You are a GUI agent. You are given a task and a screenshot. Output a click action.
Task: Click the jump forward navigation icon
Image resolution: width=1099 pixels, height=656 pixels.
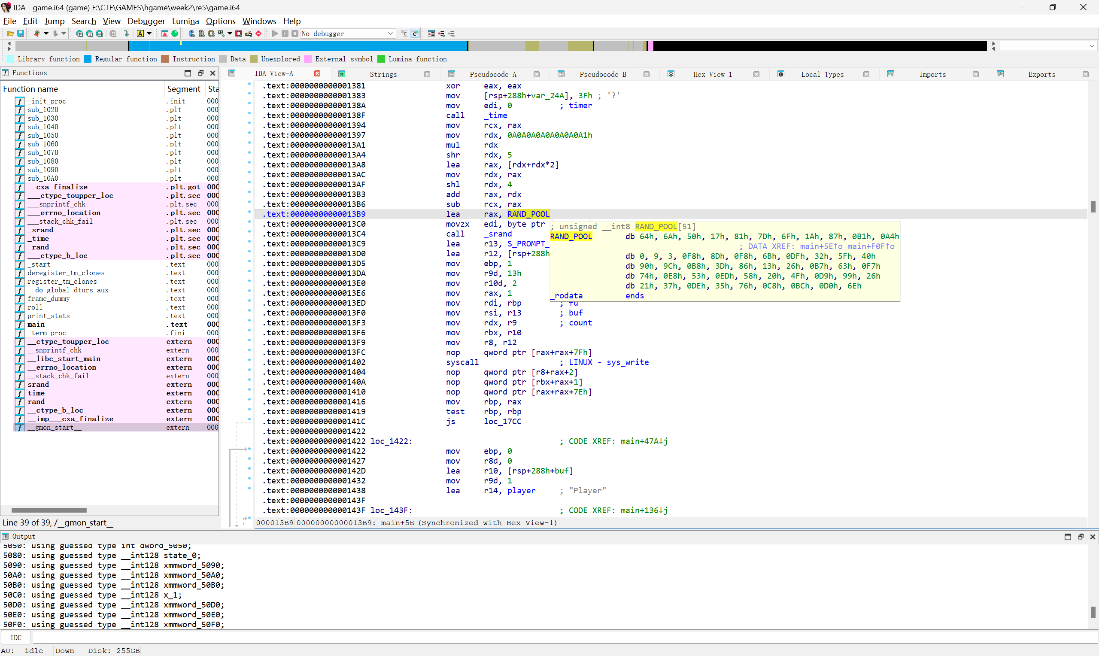pos(55,33)
